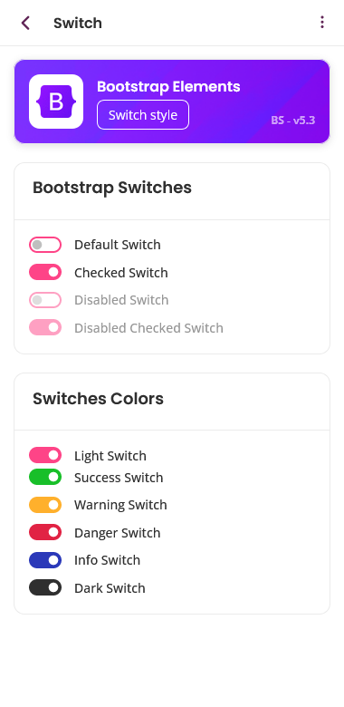Toggle the red Danger Switch
The width and height of the screenshot is (344, 707).
coord(45,532)
